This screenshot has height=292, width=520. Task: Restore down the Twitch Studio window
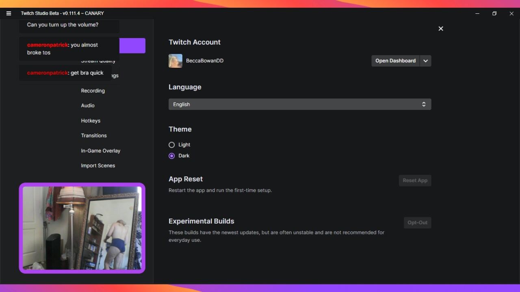[x=494, y=13]
